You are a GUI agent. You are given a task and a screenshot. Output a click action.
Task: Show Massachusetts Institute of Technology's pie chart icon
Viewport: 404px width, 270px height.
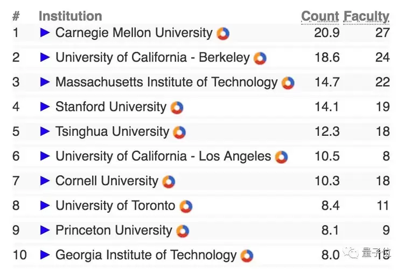[288, 83]
